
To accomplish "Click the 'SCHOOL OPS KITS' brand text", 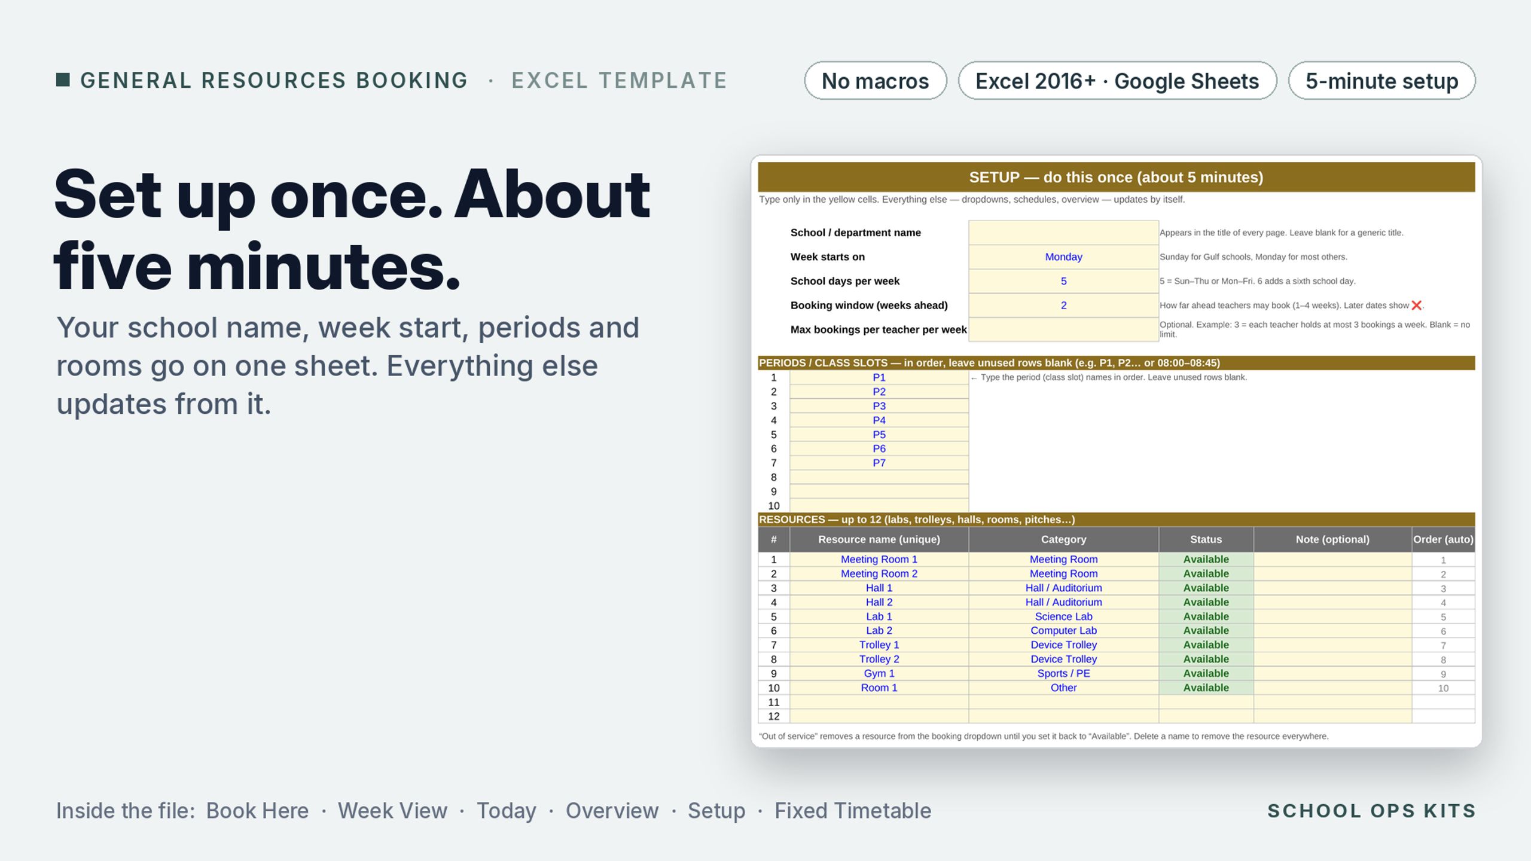I will (x=1371, y=811).
